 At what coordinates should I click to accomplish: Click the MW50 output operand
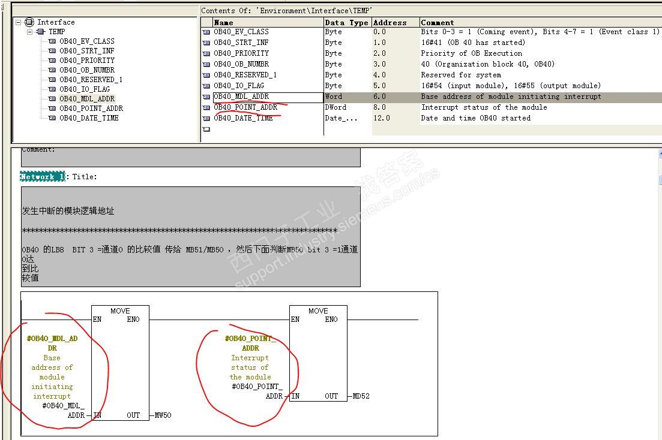click(163, 415)
